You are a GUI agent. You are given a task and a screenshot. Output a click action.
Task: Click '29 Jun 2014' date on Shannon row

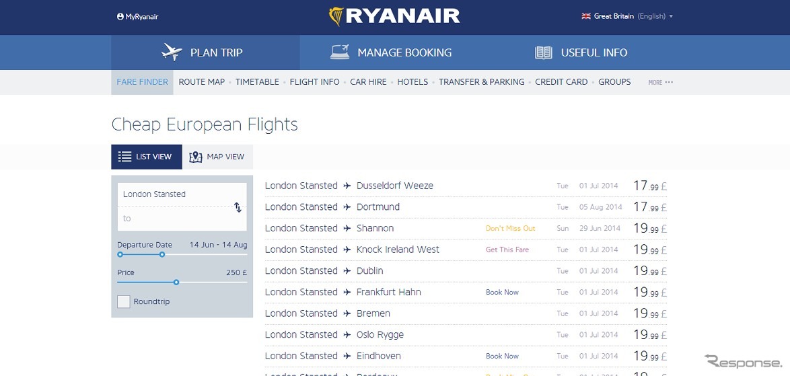(600, 229)
